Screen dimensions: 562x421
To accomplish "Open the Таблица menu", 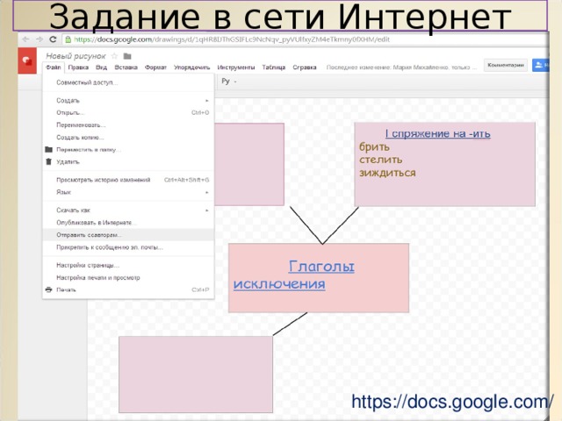I will (273, 68).
